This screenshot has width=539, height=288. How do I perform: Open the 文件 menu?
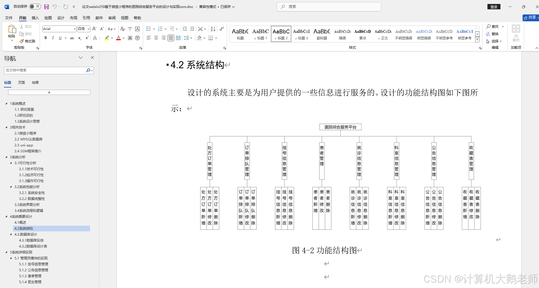[x=9, y=18]
